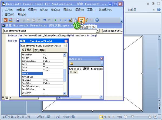This screenshot has height=120, width=162.
Task: Click the Playing property name
Action: 26,80
